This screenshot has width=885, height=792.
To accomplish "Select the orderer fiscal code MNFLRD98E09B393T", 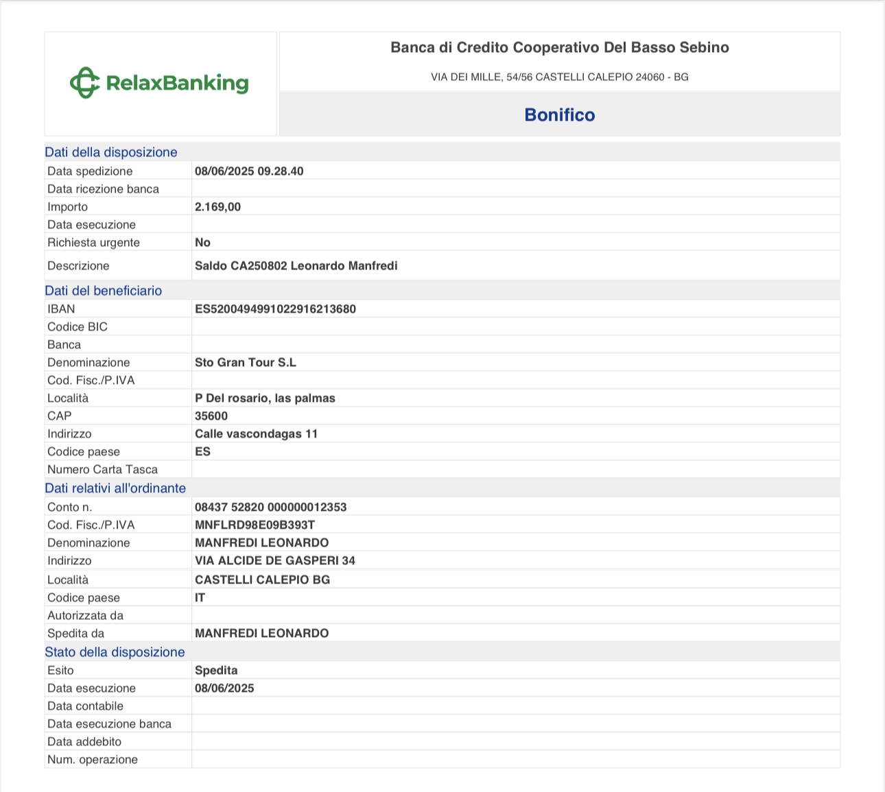I will pyautogui.click(x=255, y=525).
